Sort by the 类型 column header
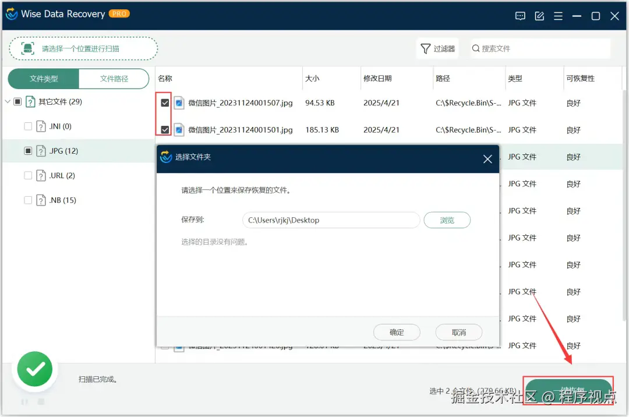 [x=515, y=78]
